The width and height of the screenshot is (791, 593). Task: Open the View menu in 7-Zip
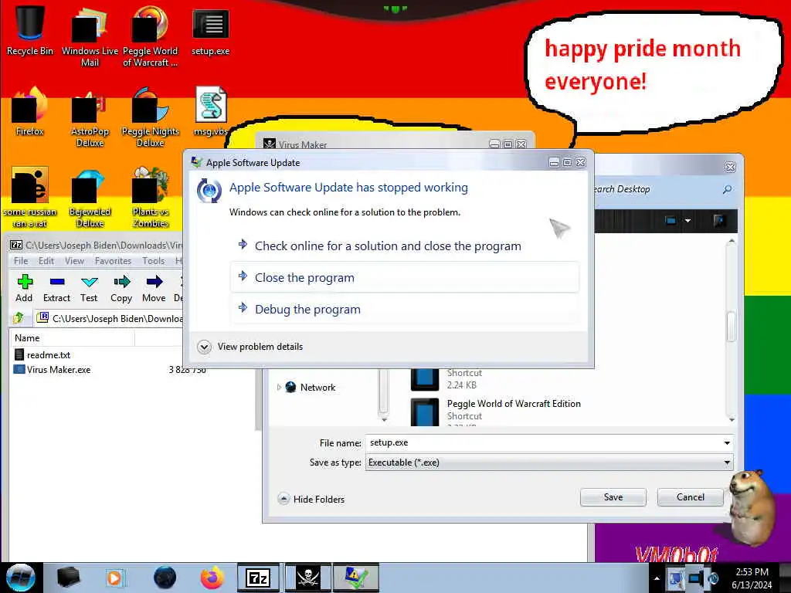pos(74,261)
